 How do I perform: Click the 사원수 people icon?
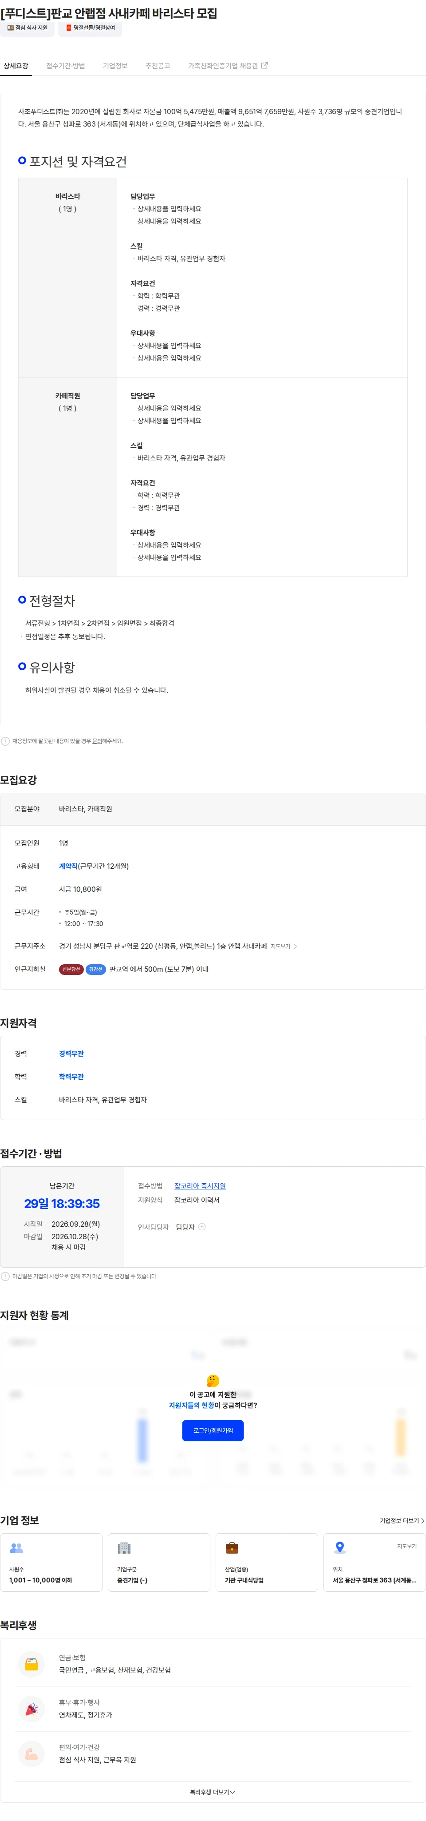(x=16, y=1548)
